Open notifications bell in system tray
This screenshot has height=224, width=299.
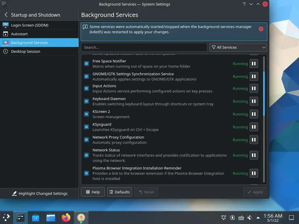223,217
